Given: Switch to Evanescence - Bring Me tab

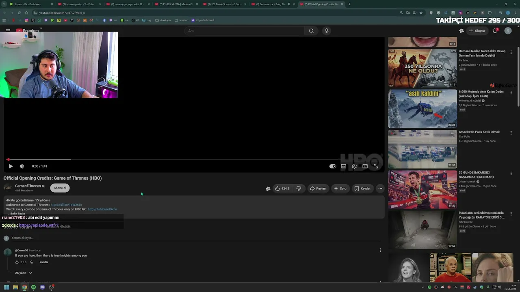Looking at the screenshot, I should click(272, 4).
